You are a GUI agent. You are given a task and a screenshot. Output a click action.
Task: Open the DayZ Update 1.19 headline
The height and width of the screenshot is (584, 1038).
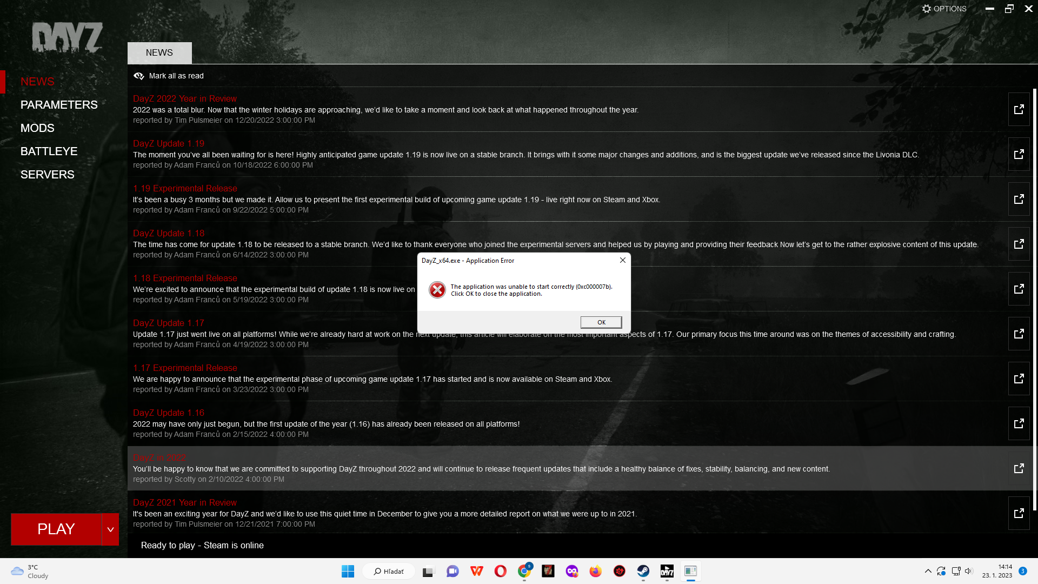coord(169,143)
